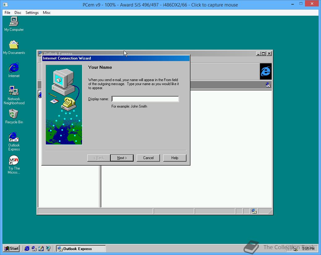
Task: Click the wizard's computer and phone illustration
Action: (64, 105)
